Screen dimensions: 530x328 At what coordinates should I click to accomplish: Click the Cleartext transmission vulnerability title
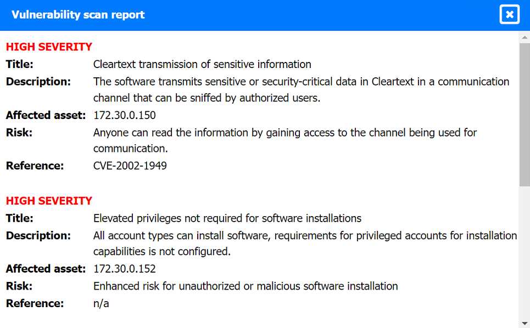point(202,64)
